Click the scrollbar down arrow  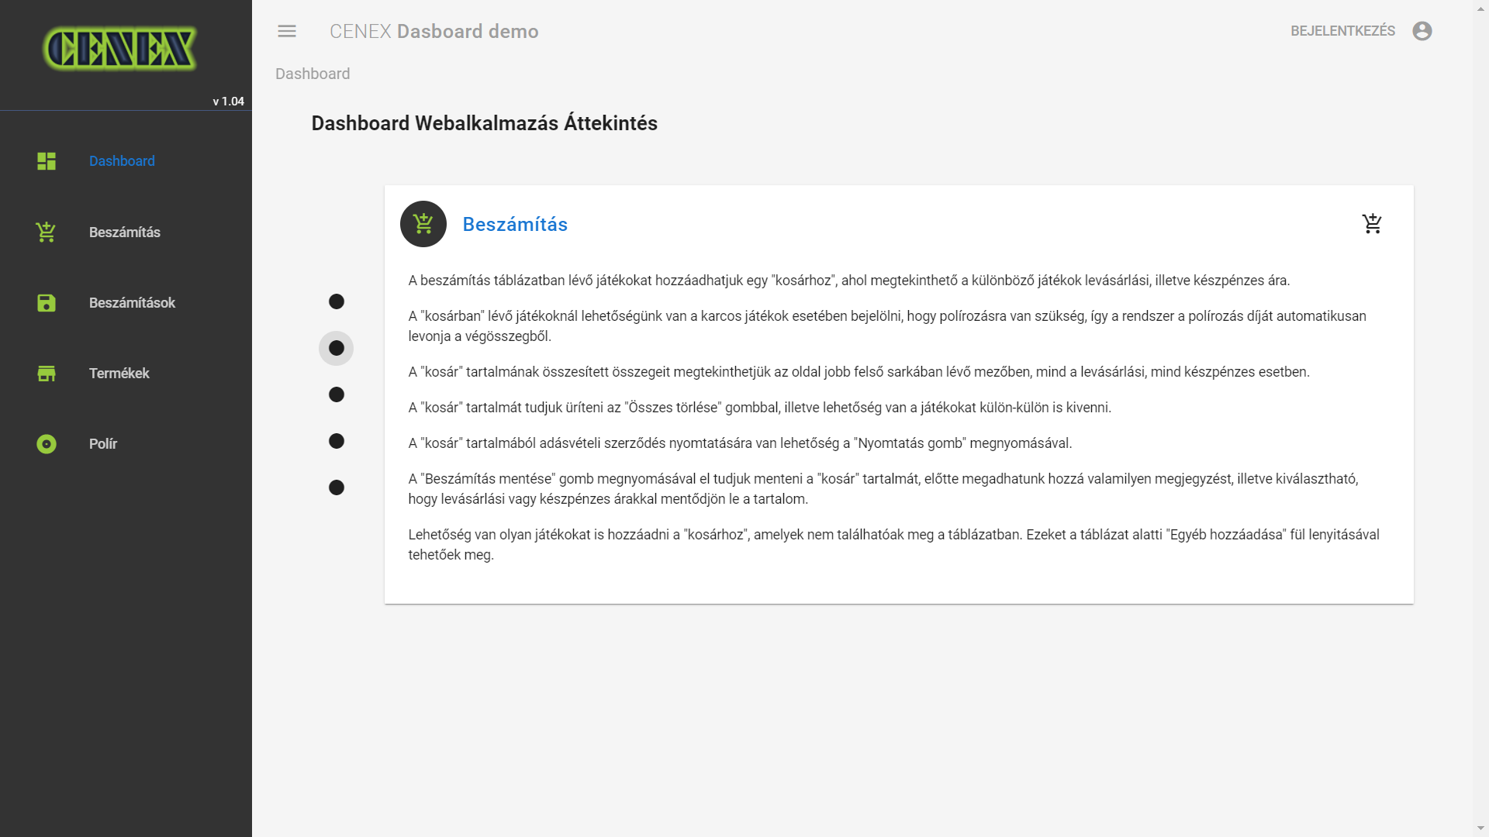coord(1480,828)
